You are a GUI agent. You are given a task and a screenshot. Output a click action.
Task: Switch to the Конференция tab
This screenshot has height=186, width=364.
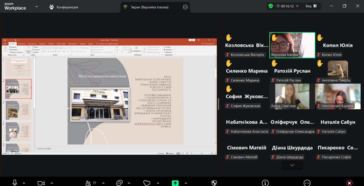[64, 7]
